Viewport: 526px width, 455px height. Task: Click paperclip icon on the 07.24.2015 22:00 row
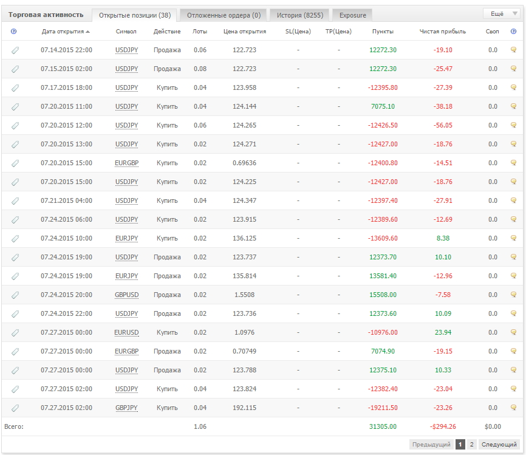15,313
